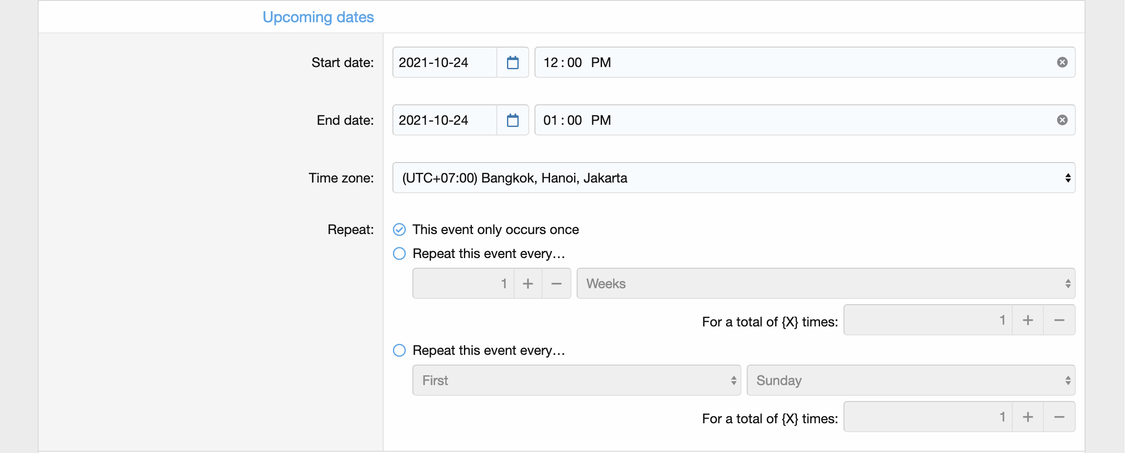Click the 'Repeat:' label
1125x453 pixels.
pyautogui.click(x=351, y=230)
